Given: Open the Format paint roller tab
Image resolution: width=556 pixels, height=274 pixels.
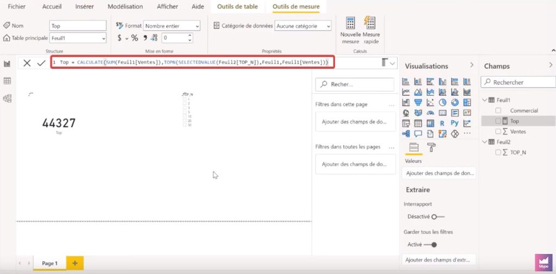Looking at the screenshot, I should coord(431,147).
